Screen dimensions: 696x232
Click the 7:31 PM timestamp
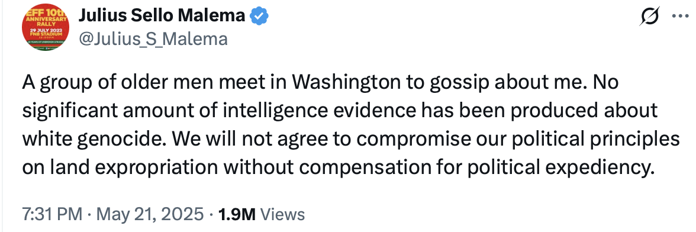coord(52,214)
